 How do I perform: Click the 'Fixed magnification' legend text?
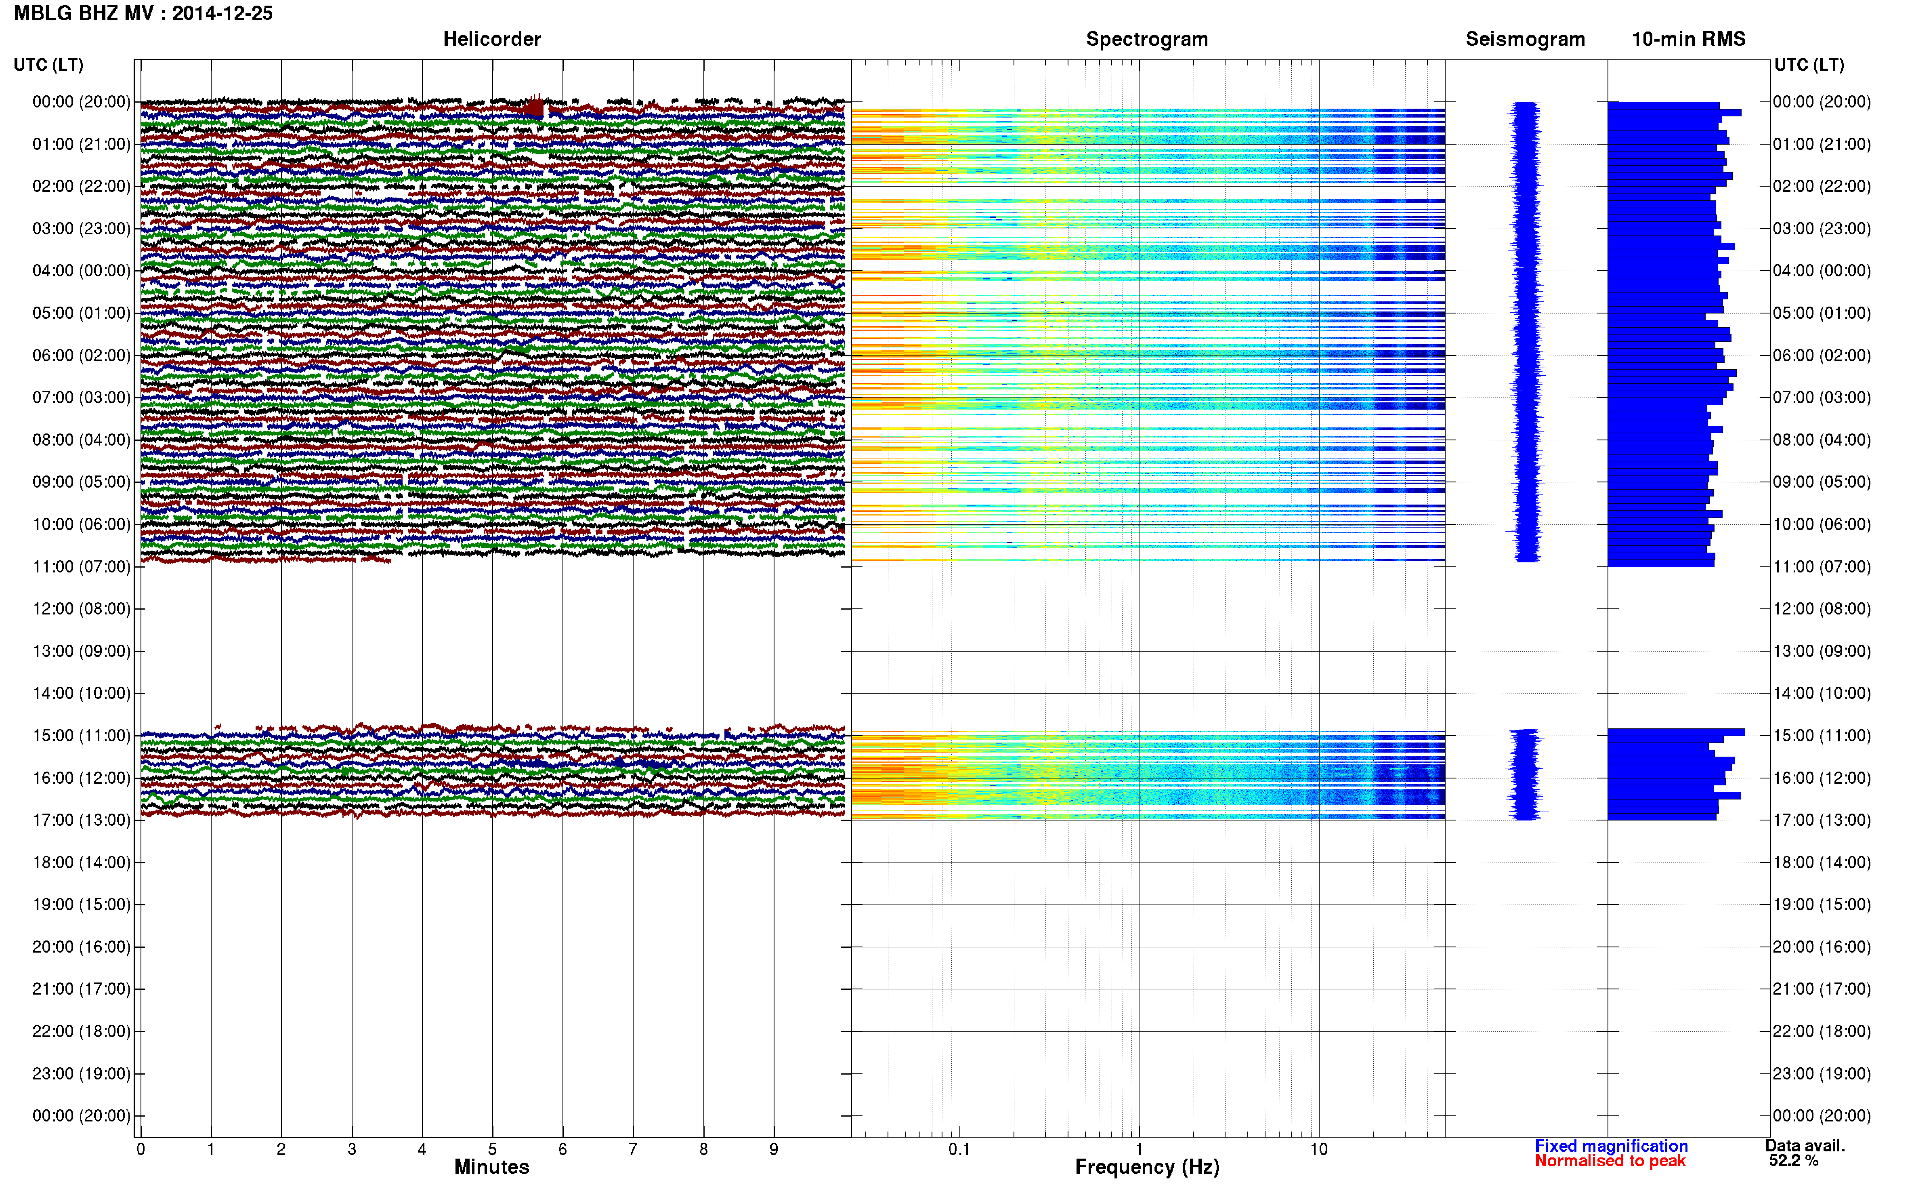click(x=1611, y=1146)
